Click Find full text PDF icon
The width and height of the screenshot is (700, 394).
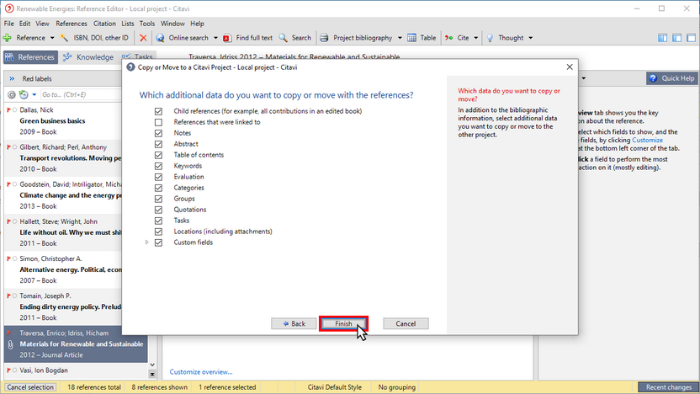(227, 38)
